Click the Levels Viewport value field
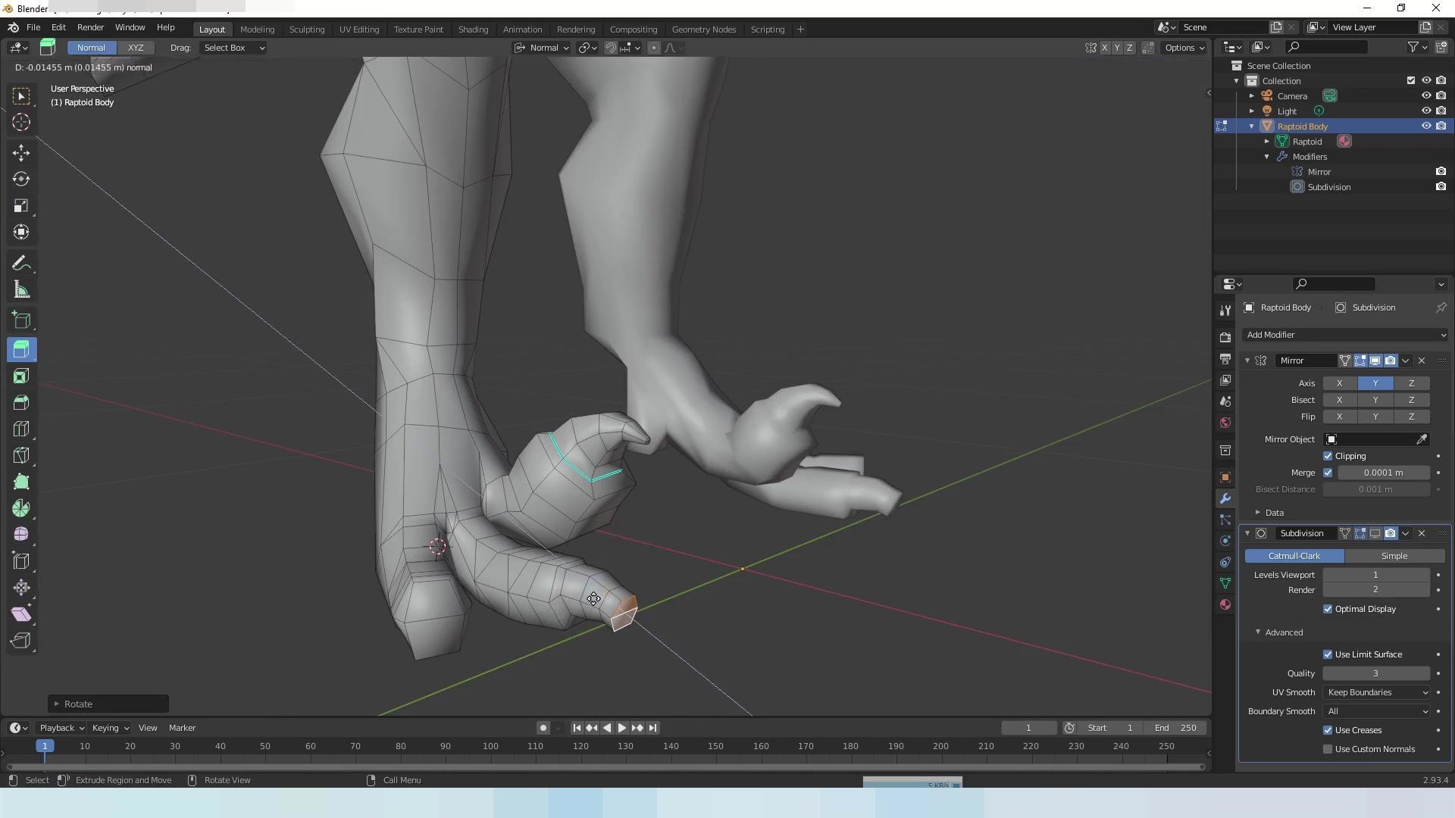 (x=1375, y=575)
